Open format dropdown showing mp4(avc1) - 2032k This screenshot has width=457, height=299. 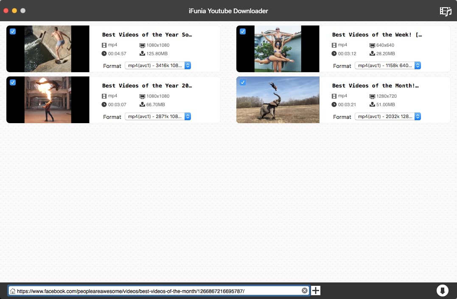pyautogui.click(x=388, y=116)
